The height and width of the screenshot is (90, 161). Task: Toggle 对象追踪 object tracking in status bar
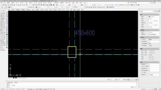pos(45,89)
